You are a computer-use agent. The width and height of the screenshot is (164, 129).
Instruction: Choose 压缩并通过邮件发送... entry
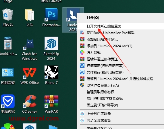pyautogui.click(x=120, y=59)
